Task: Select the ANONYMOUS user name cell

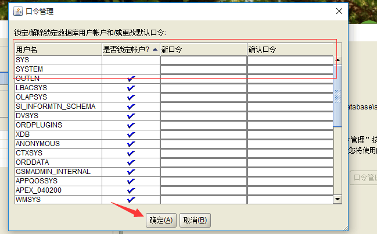Action: pyautogui.click(x=59, y=144)
